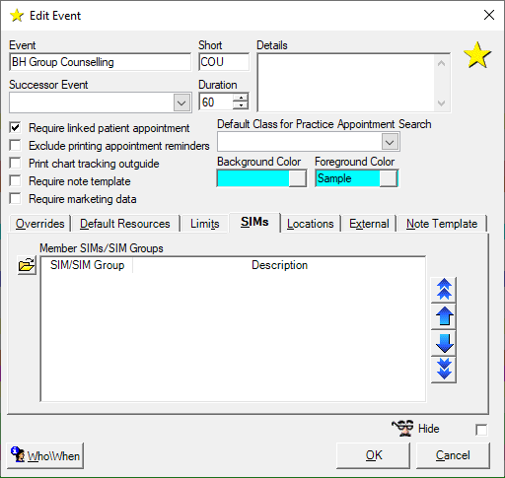Move SIM down one with down arrow
505x478 pixels.
pyautogui.click(x=444, y=343)
